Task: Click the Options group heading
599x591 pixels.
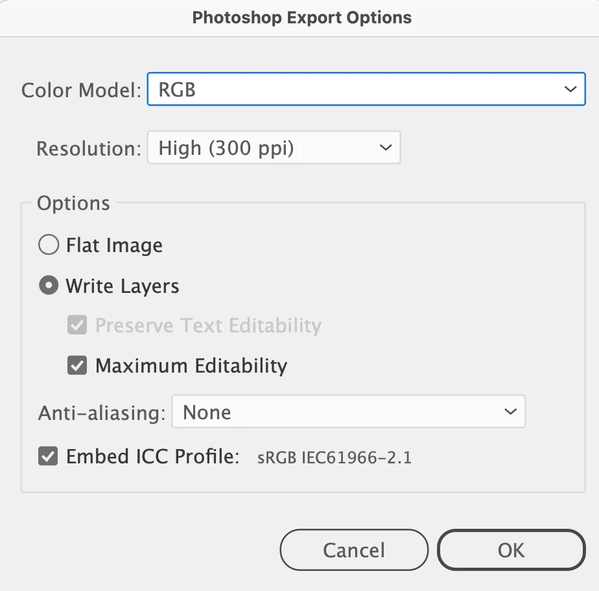Action: pyautogui.click(x=73, y=203)
